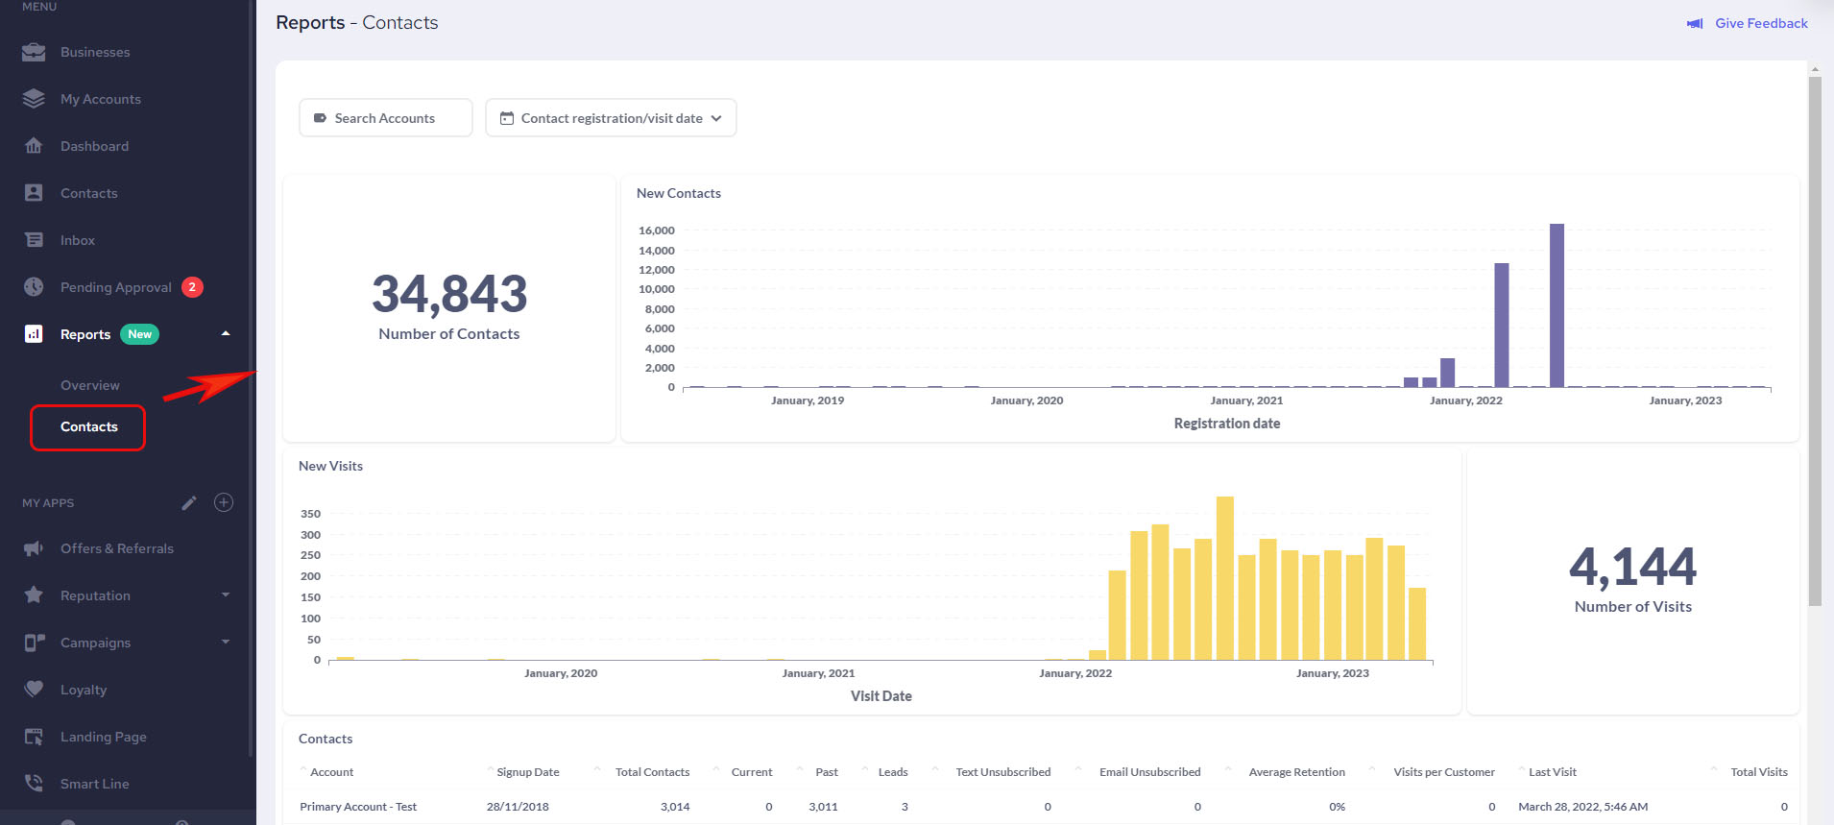
Task: Expand the Campaigns submenu arrow
Action: [226, 642]
